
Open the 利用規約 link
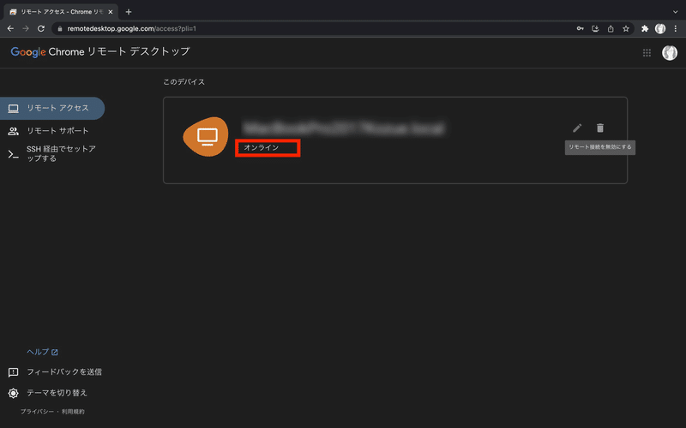point(73,412)
